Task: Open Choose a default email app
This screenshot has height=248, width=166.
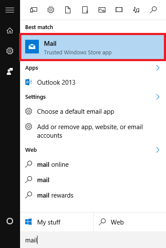Action: pos(93,112)
